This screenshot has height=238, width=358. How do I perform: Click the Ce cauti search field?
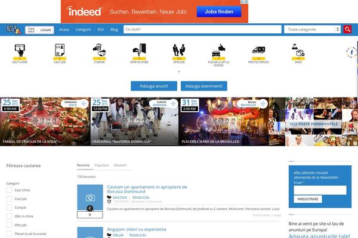coord(202,29)
